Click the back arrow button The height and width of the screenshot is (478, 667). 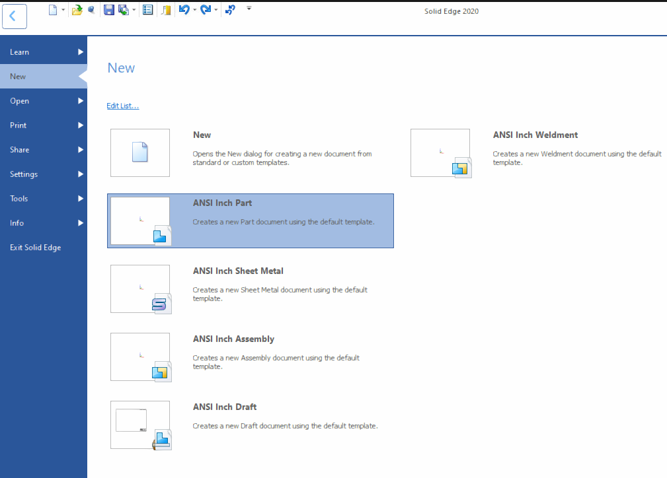click(15, 17)
